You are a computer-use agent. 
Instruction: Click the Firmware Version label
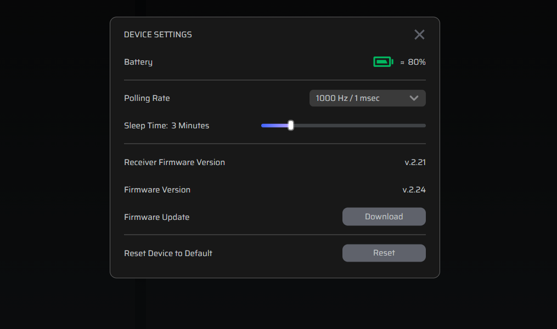click(157, 190)
